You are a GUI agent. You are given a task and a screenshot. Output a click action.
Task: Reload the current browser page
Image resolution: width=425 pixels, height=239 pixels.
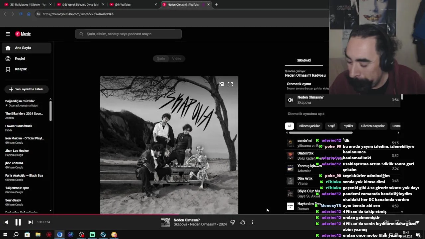21,14
